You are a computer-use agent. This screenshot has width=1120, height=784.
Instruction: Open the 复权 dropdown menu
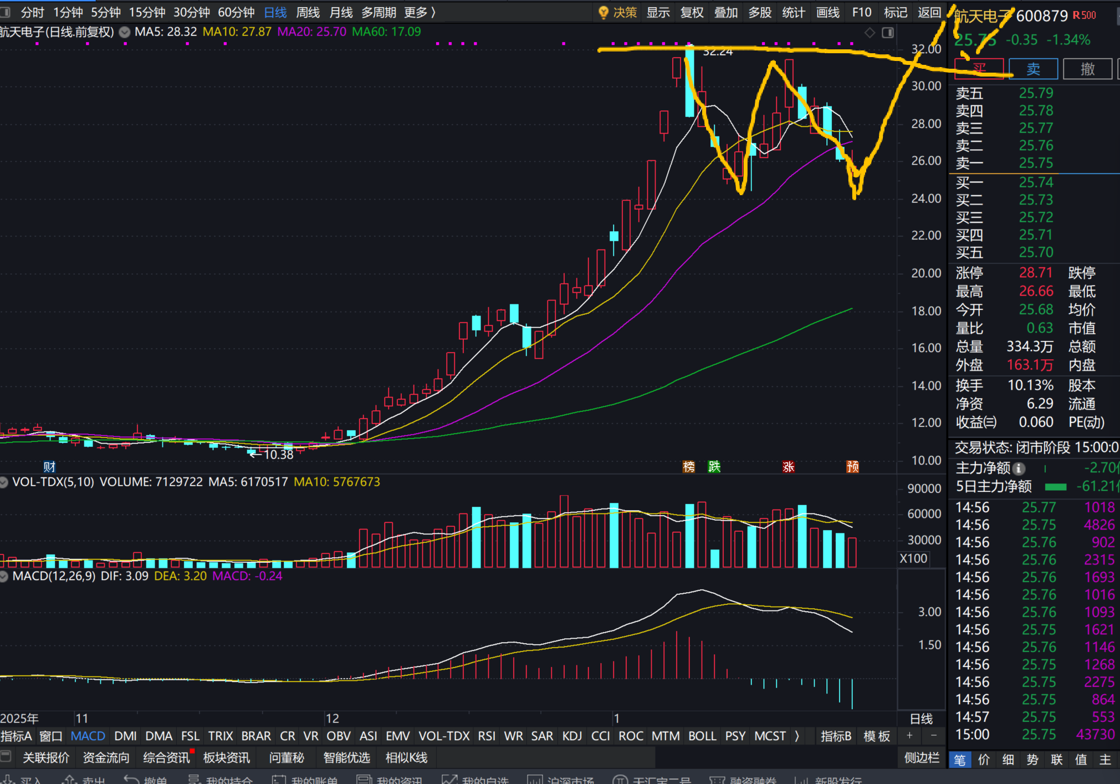click(692, 12)
